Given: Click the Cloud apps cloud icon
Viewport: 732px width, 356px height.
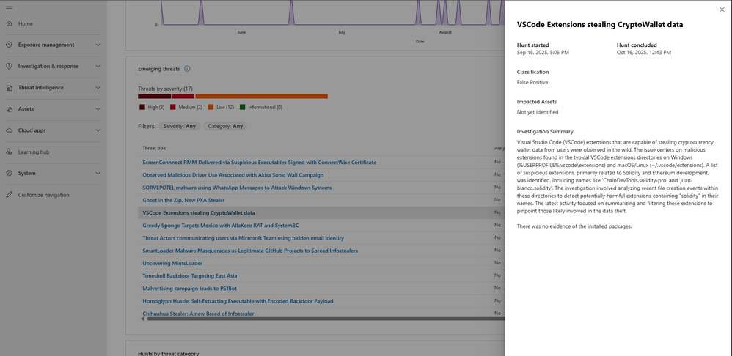Looking at the screenshot, I should (10, 130).
